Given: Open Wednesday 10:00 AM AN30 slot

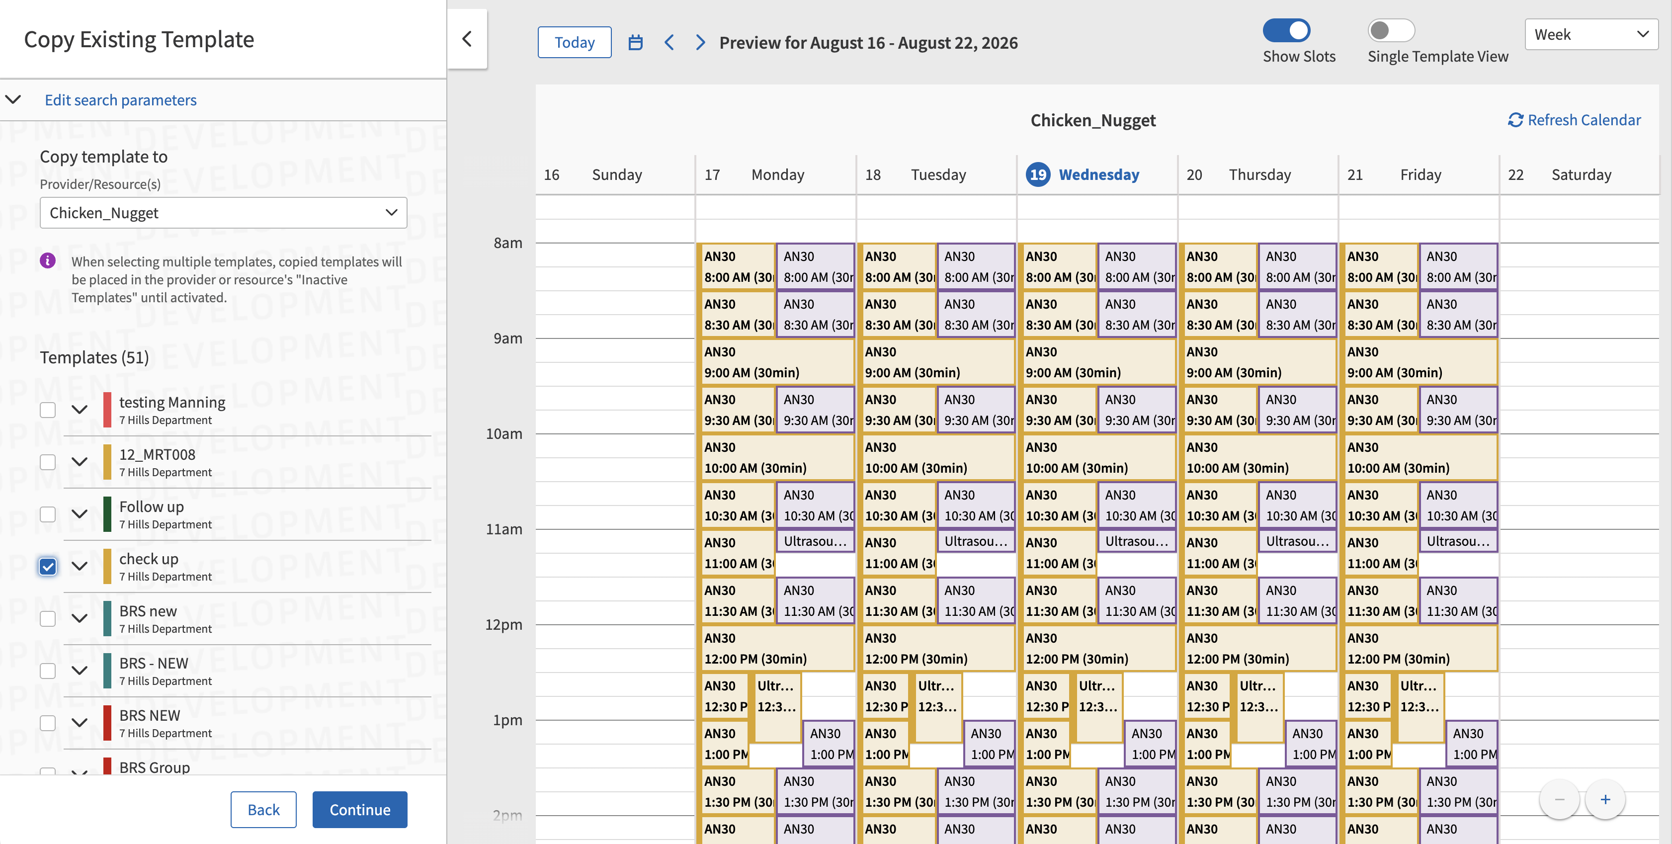Looking at the screenshot, I should 1097,458.
